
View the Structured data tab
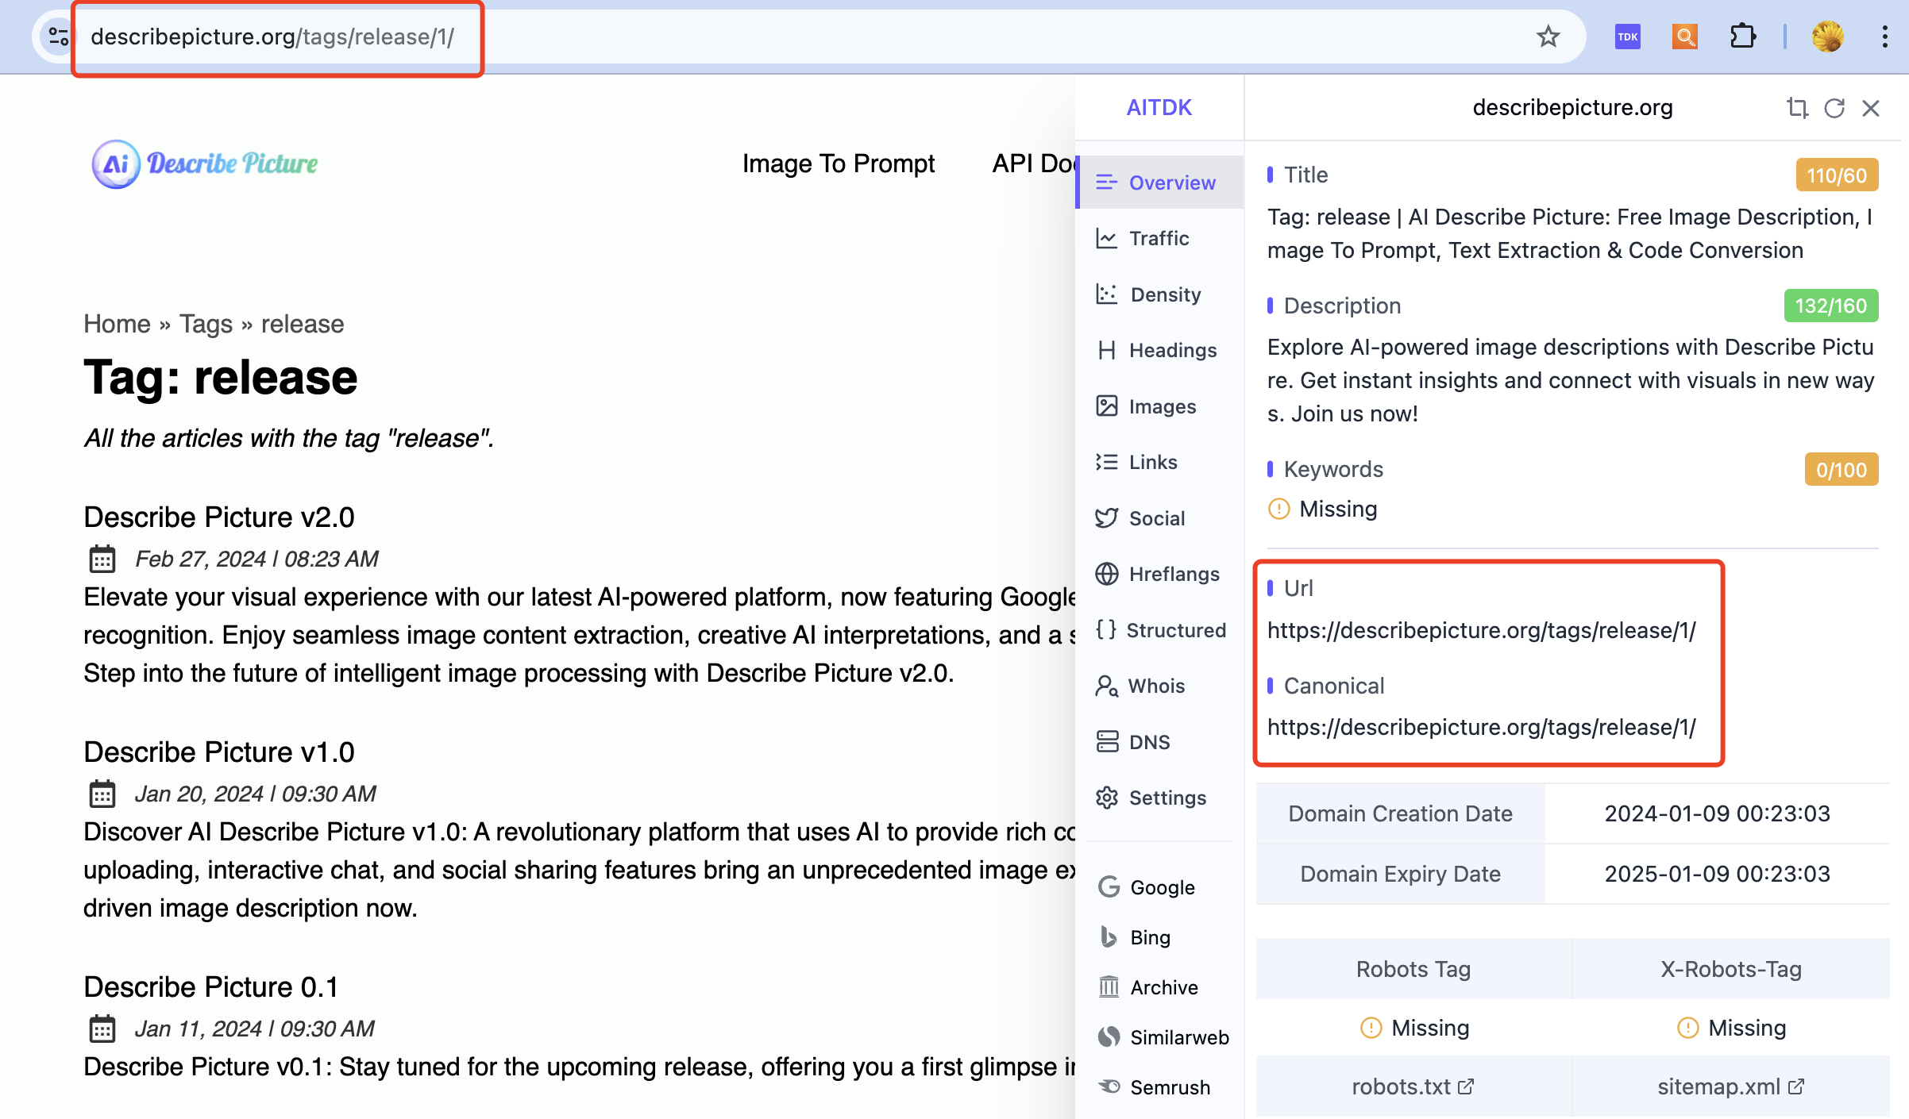(x=1159, y=630)
